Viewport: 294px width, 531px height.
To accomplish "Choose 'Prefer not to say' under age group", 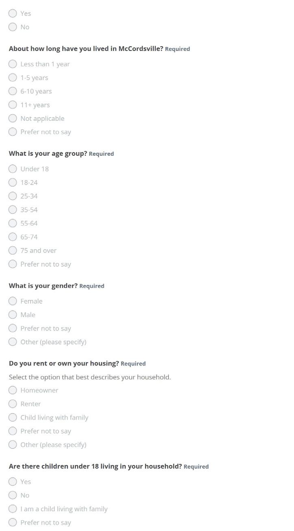I will point(13,264).
